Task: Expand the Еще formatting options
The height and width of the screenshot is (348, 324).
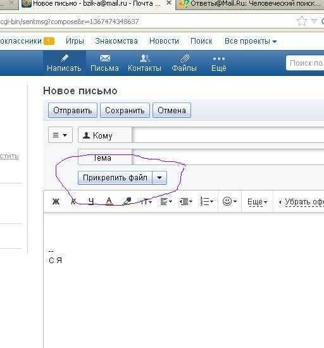Action: pyautogui.click(x=257, y=202)
